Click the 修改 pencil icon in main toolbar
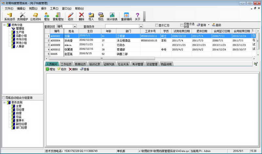262x154 pixels. [70, 17]
